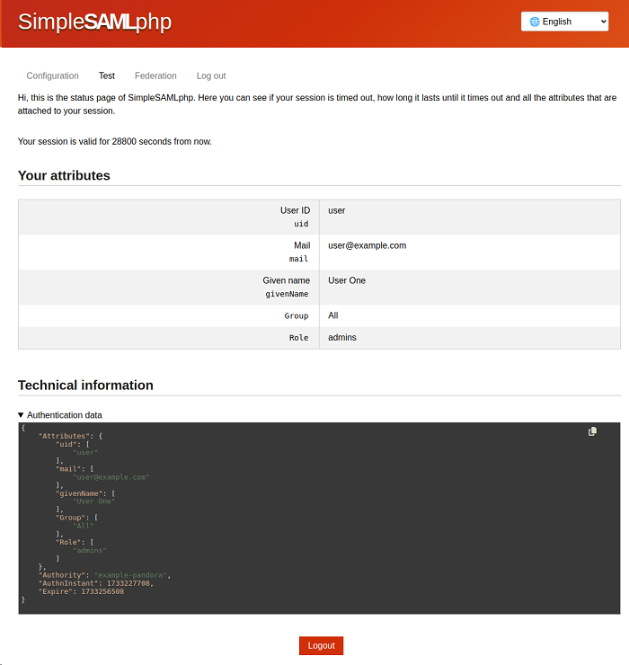Click the red Logout button
This screenshot has height=665, width=629.
(321, 645)
